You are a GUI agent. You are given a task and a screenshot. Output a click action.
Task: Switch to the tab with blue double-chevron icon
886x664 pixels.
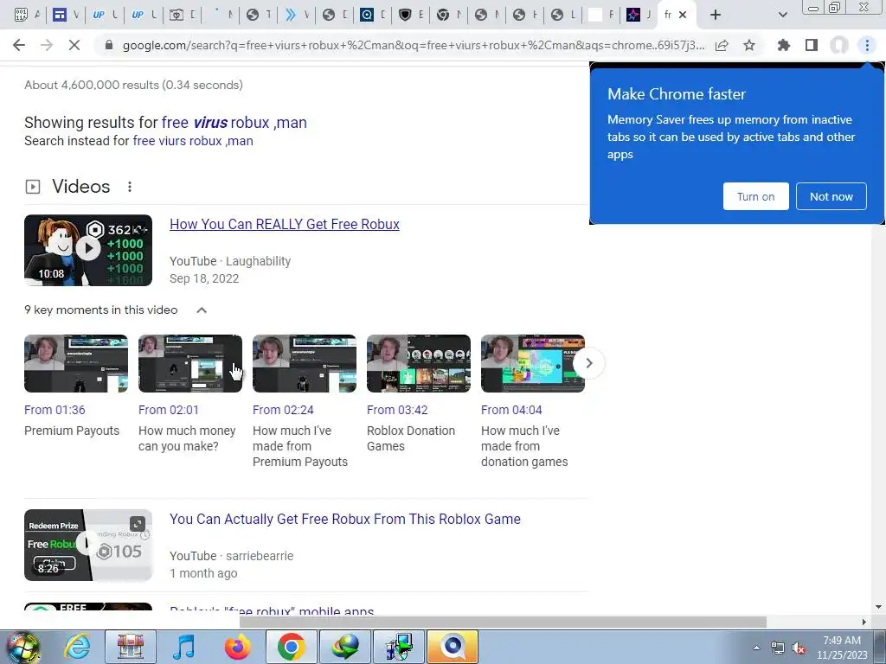point(291,15)
